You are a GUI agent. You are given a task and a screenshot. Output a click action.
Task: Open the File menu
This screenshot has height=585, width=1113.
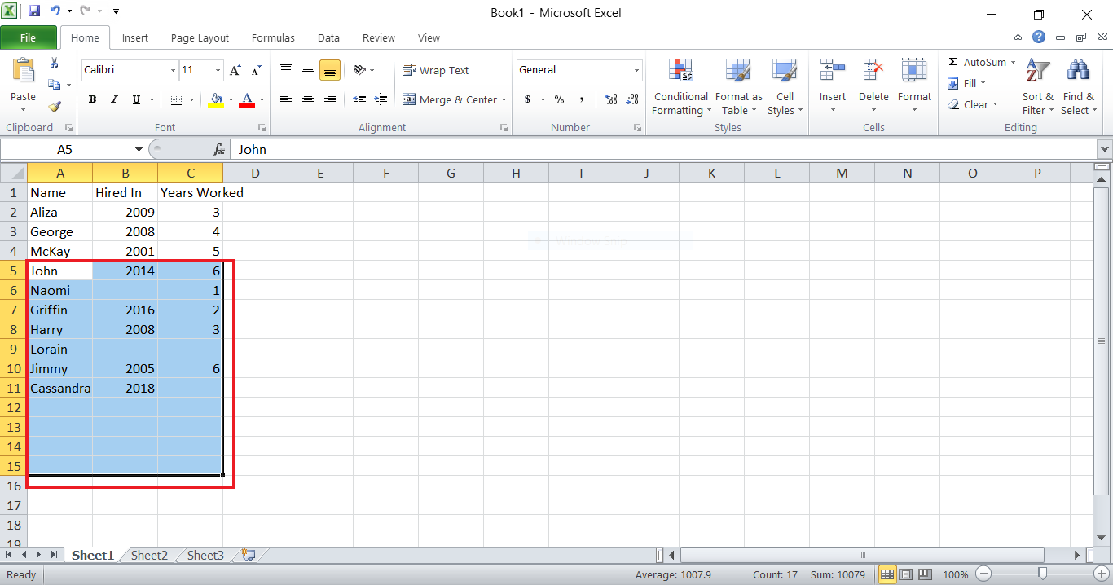point(29,37)
